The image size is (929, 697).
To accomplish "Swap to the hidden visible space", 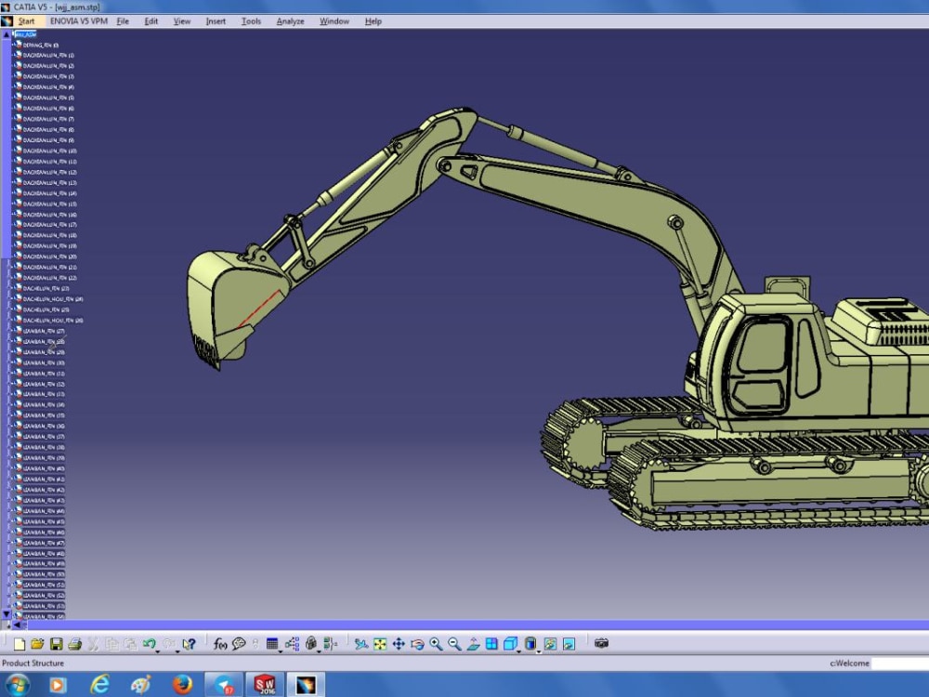I will click(x=569, y=644).
